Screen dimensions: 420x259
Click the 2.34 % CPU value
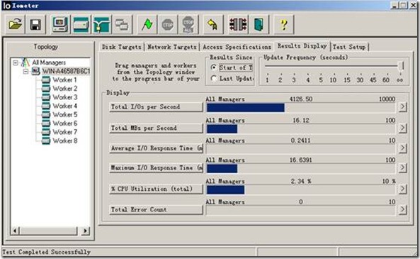pos(301,182)
